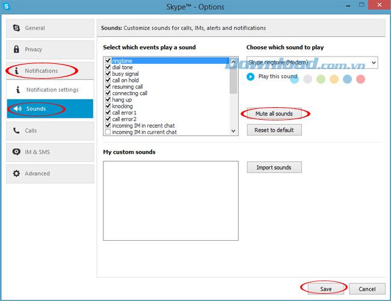
Task: Select the connecting call row text
Action: pyautogui.click(x=130, y=93)
